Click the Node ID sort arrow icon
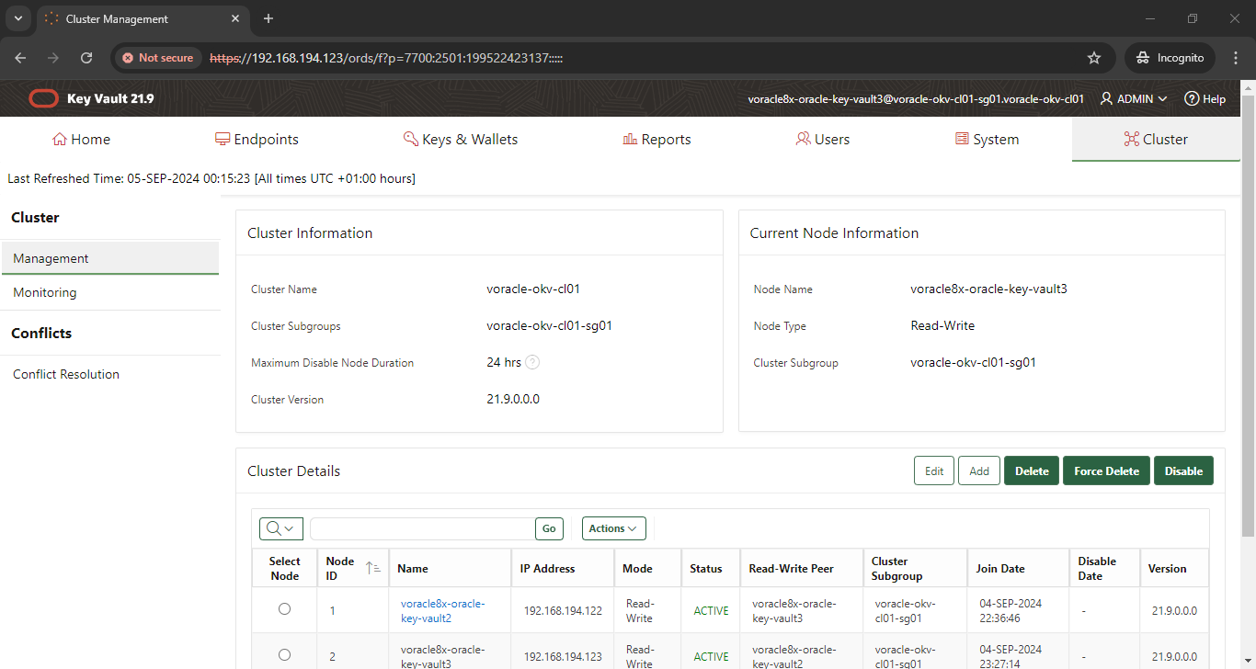The height and width of the screenshot is (669, 1256). click(373, 568)
